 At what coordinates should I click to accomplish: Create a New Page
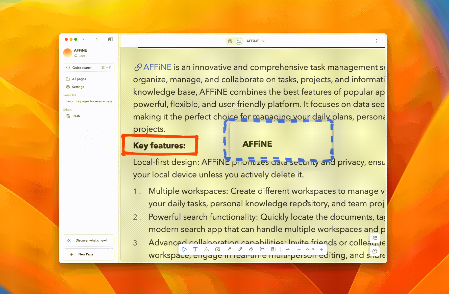pyautogui.click(x=88, y=254)
